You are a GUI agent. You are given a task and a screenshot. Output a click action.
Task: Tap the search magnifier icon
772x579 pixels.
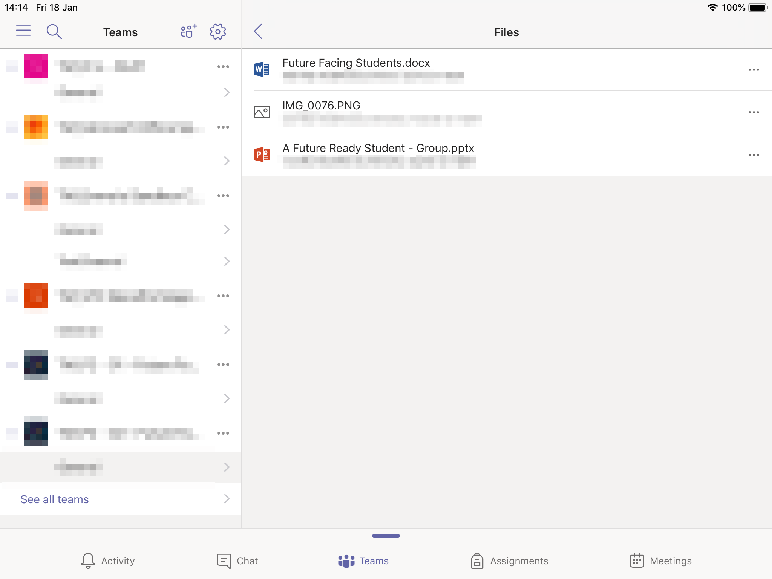54,32
